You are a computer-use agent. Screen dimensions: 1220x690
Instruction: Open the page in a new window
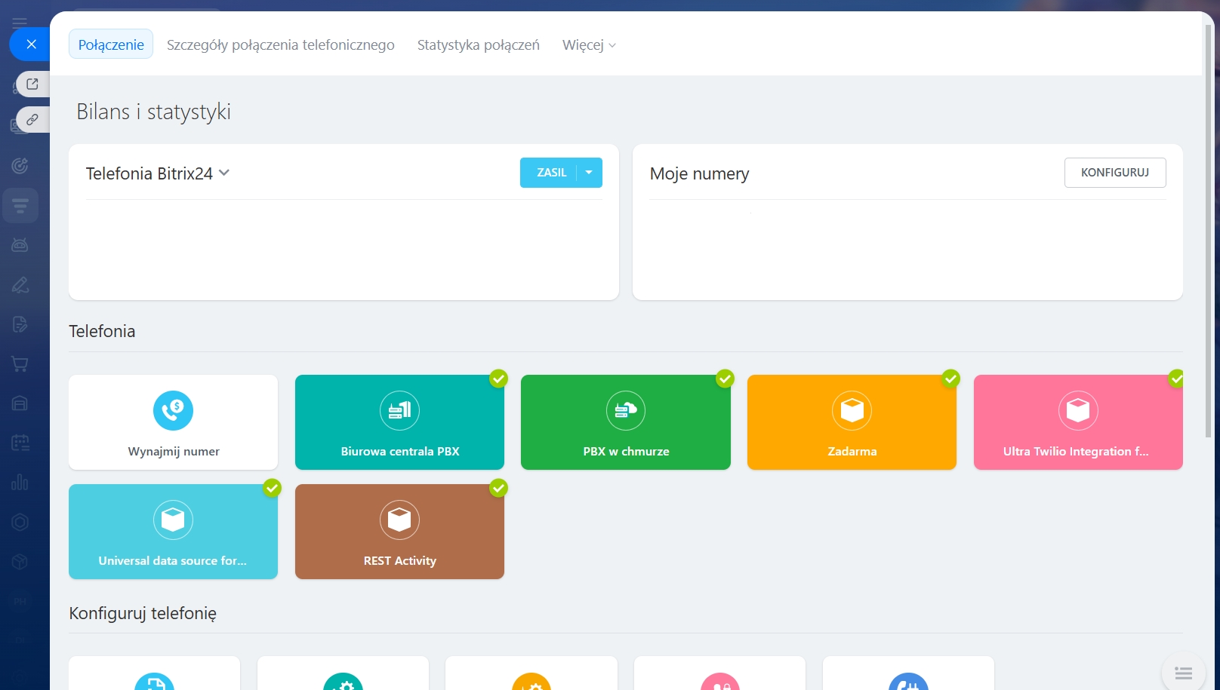(x=32, y=84)
